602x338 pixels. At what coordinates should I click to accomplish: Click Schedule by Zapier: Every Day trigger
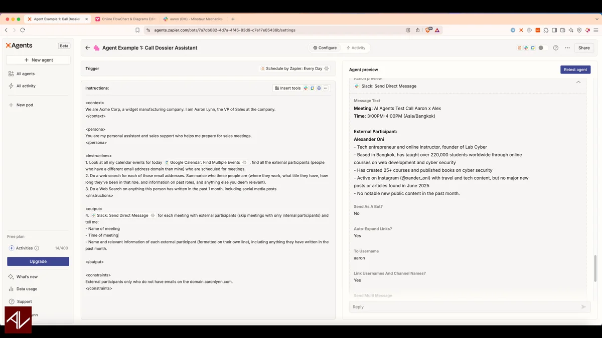(294, 69)
